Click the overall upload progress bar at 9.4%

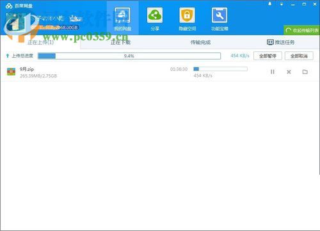(129, 56)
